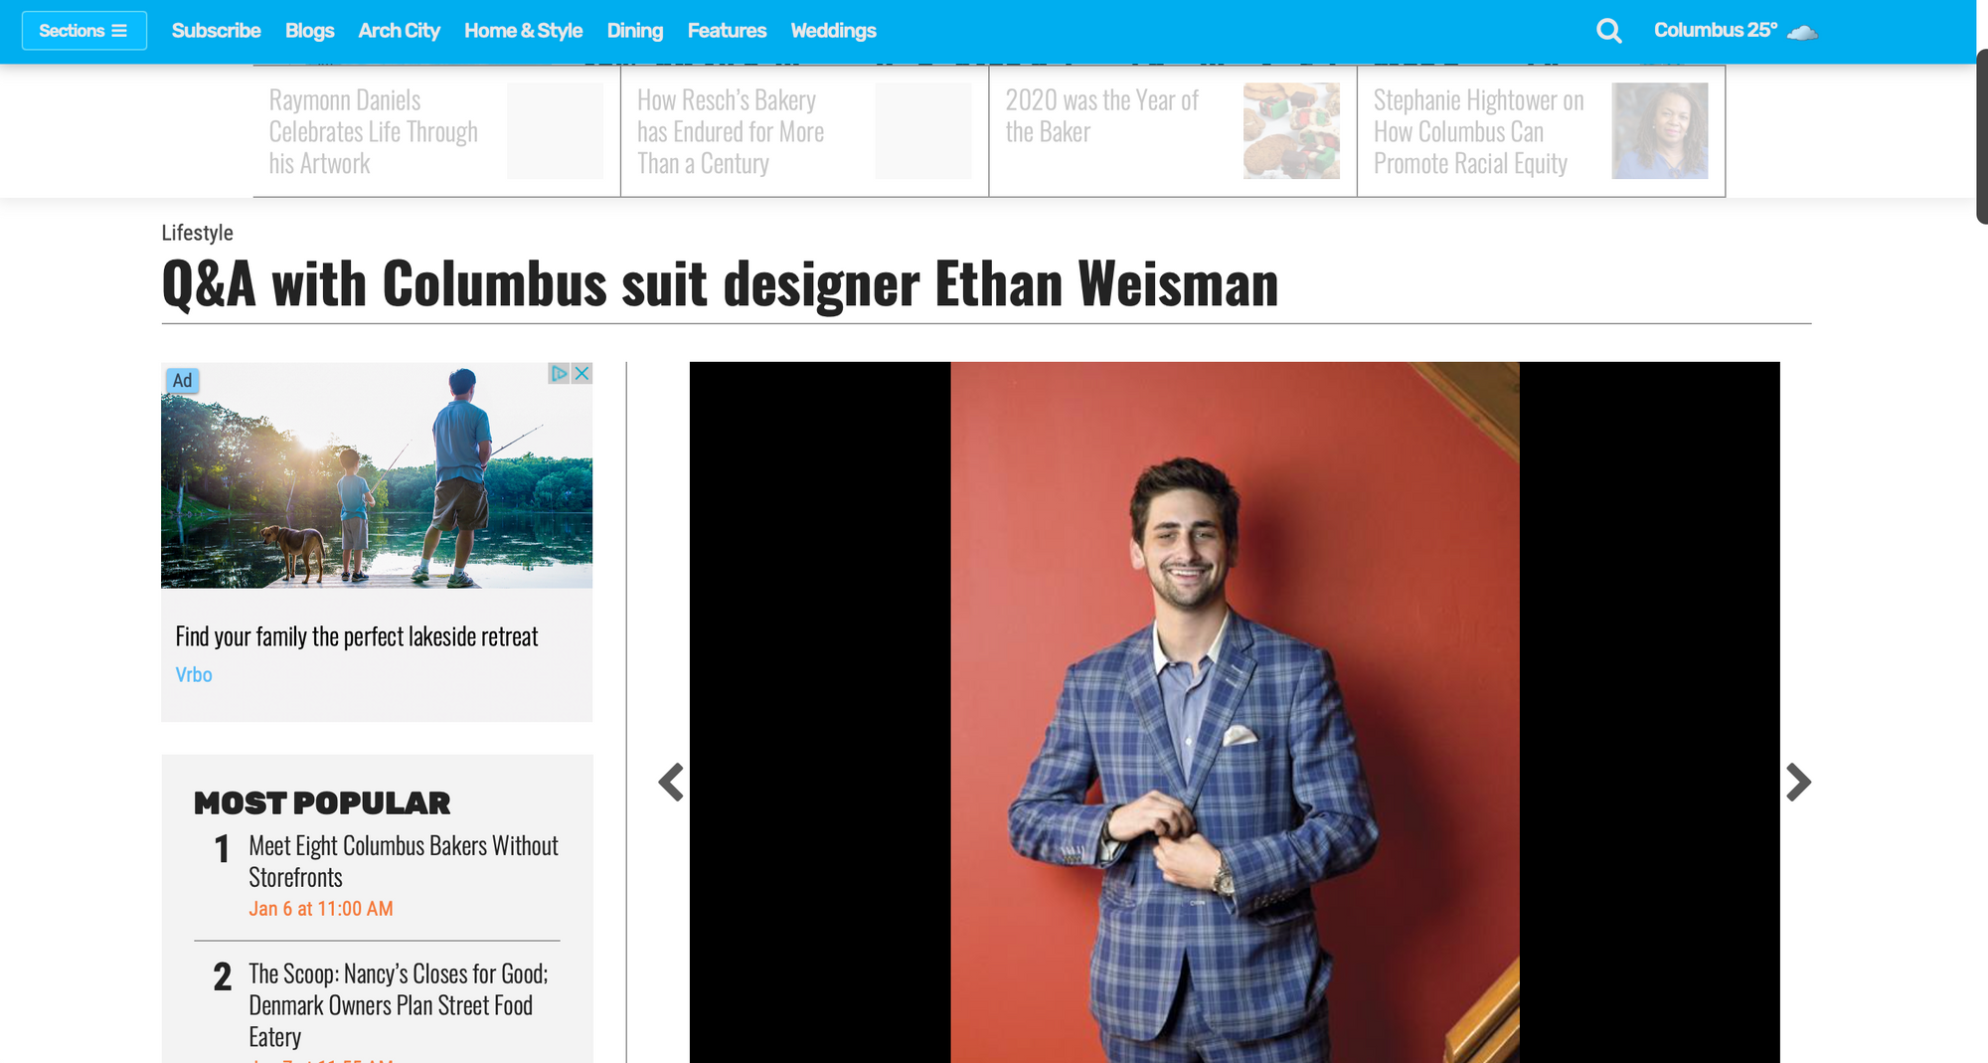
Task: Open the Weddings section
Action: (833, 31)
